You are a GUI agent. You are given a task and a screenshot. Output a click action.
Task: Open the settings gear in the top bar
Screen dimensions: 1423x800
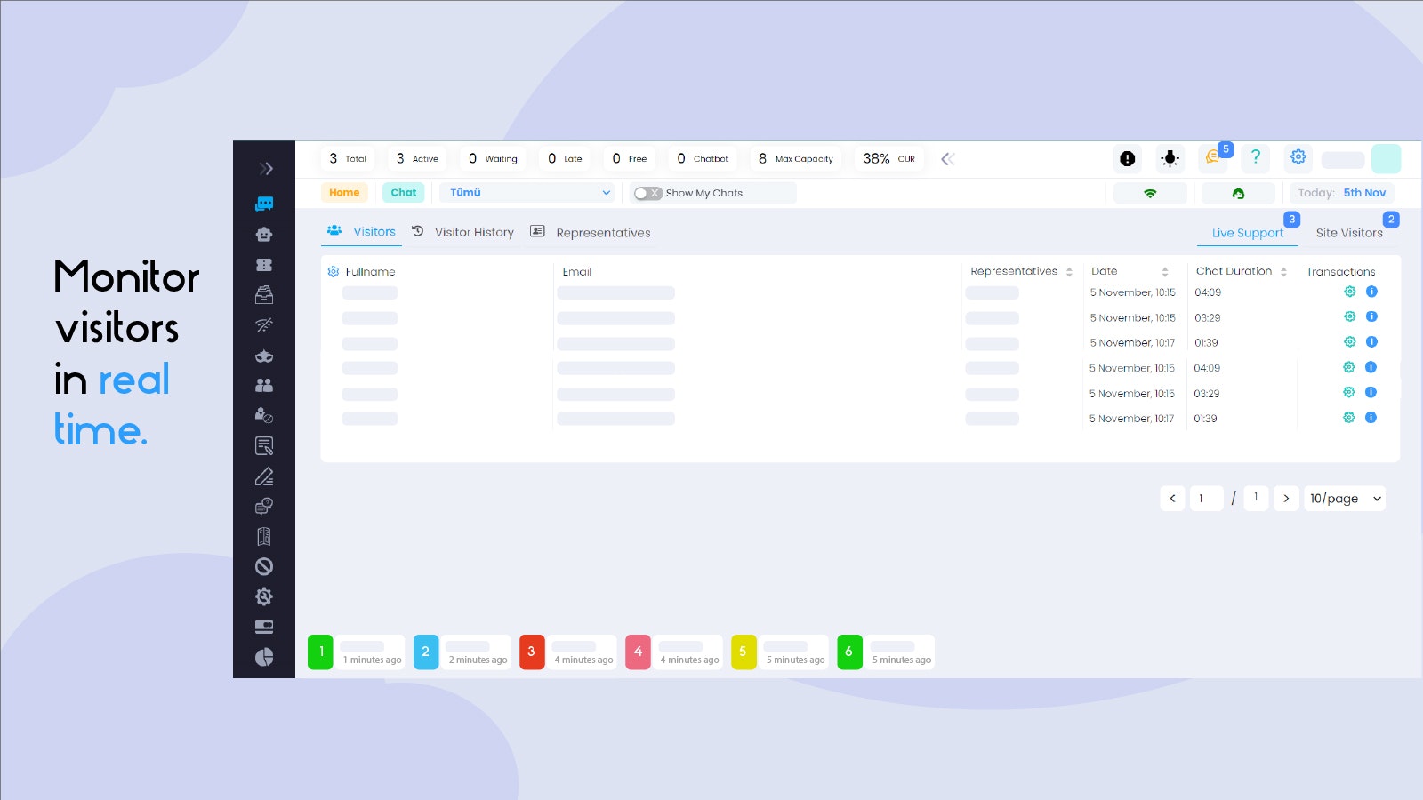[x=1298, y=158]
